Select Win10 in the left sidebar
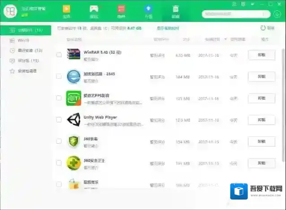This screenshot has width=286, height=210. pos(17,40)
